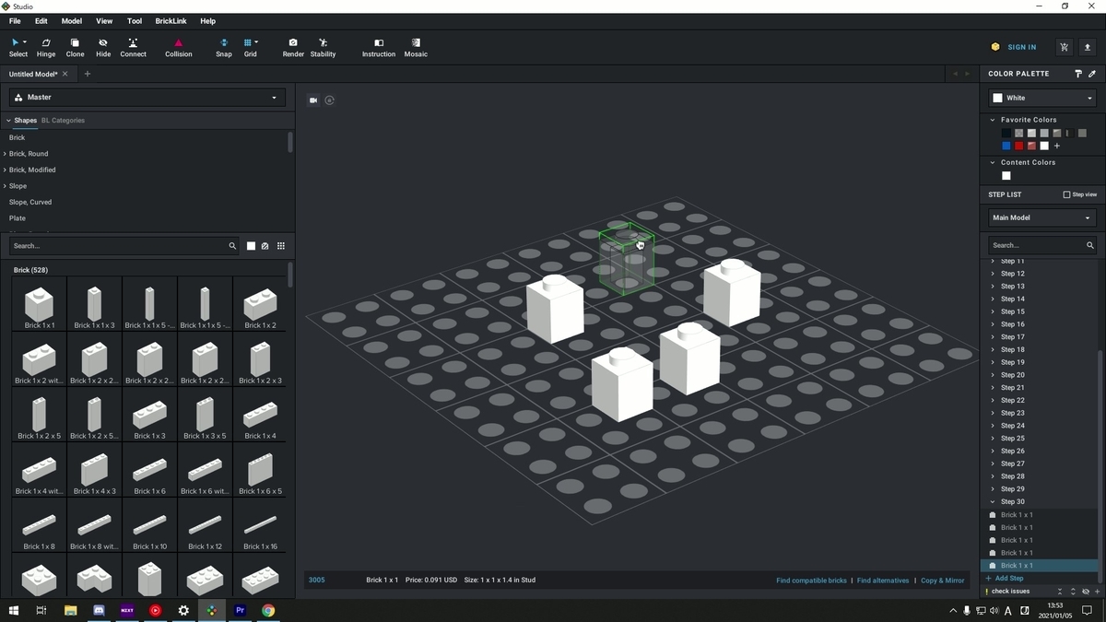1106x622 pixels.
Task: Click the shopping cart icon
Action: pos(1065,47)
